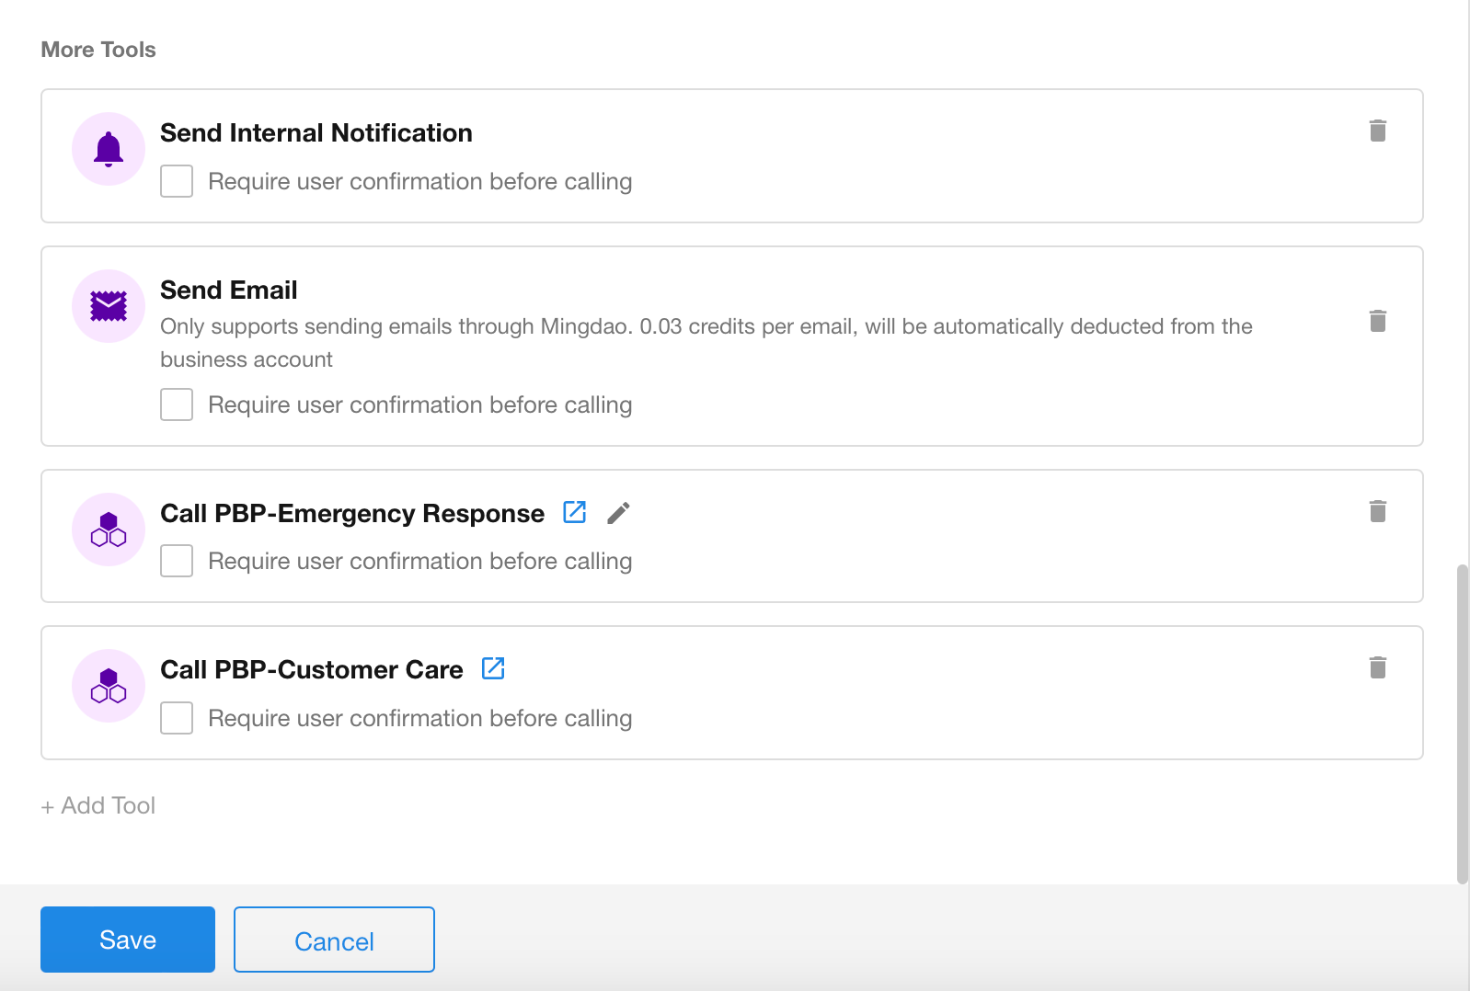The height and width of the screenshot is (991, 1470).
Task: Select the Call PBP-Customer Care title
Action: point(311,670)
